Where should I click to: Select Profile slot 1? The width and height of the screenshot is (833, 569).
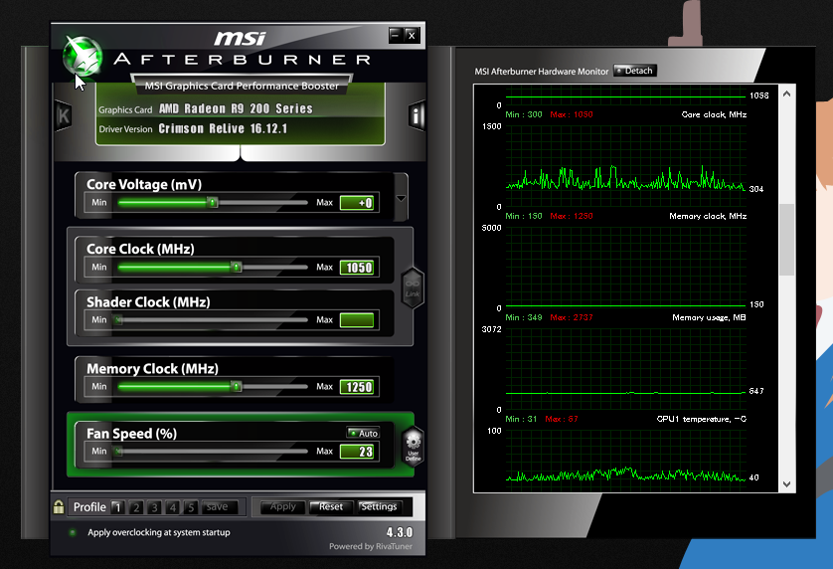coord(118,507)
